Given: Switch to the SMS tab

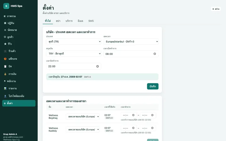Looking at the screenshot, I should click(91, 21).
